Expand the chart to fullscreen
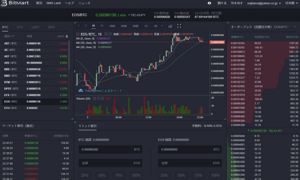 click(179, 26)
